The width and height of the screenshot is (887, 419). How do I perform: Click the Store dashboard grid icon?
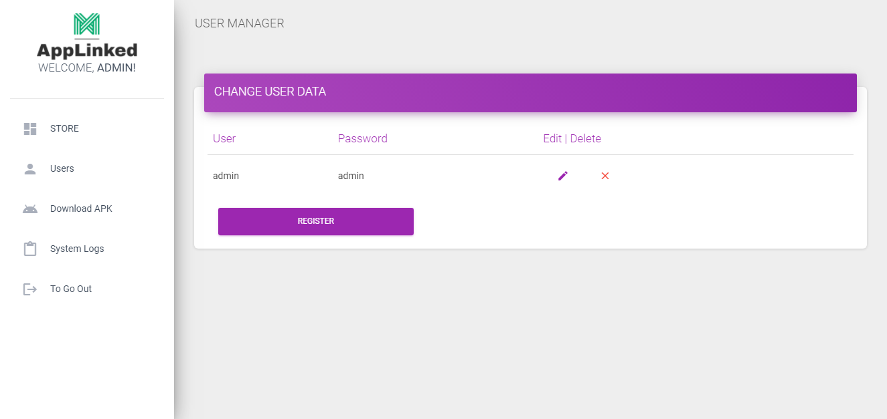30,129
